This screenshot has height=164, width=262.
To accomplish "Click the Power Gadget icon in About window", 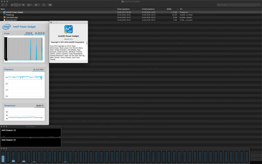I will 68,29.
